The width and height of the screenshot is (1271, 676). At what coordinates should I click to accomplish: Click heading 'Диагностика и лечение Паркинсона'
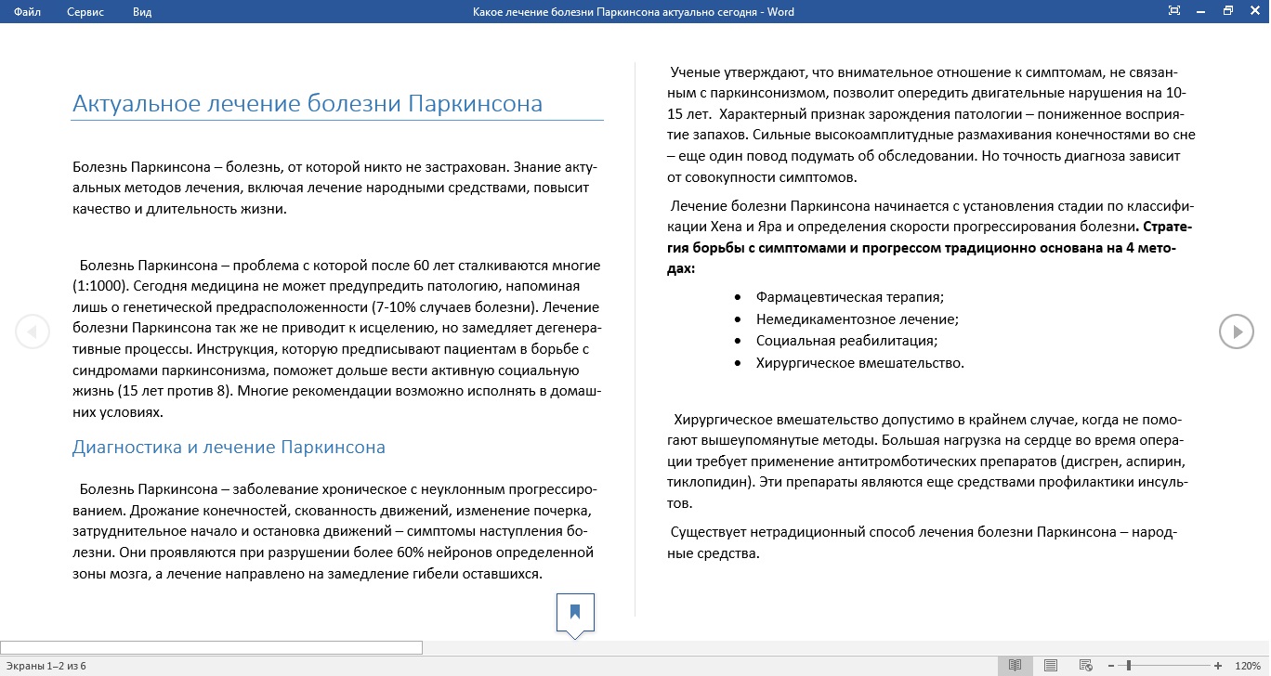pyautogui.click(x=229, y=448)
